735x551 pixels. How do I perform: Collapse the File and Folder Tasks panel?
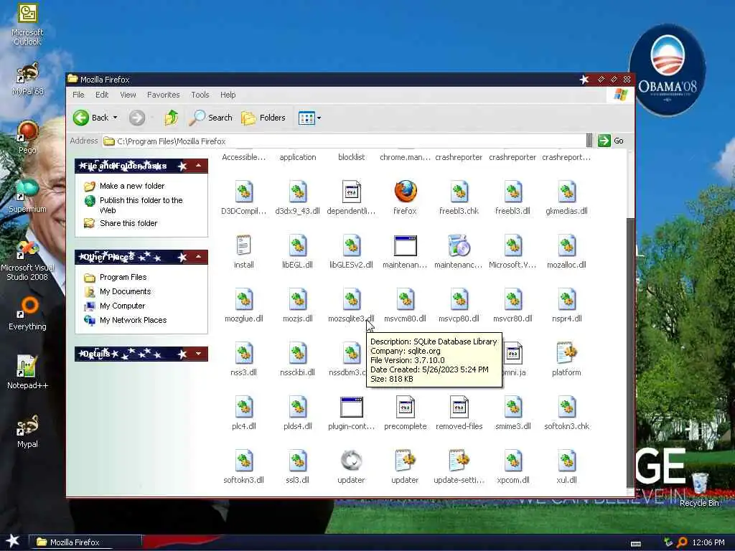tap(199, 166)
